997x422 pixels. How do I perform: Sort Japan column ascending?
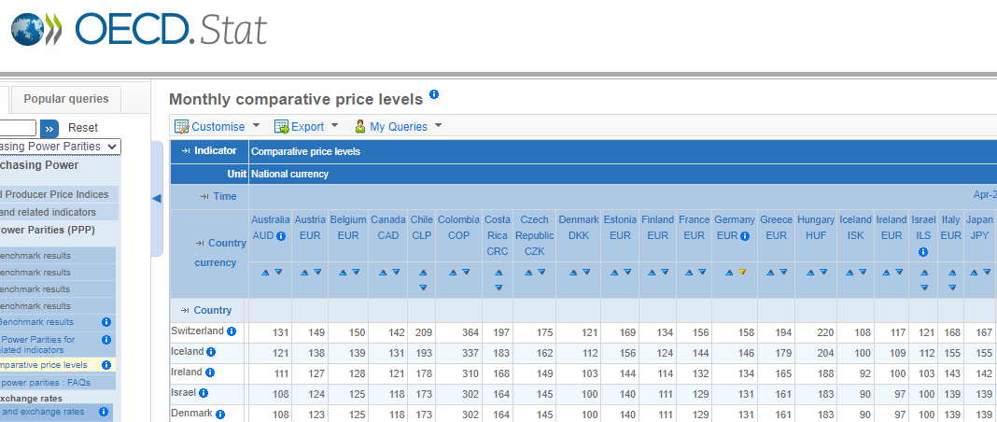[x=973, y=272]
